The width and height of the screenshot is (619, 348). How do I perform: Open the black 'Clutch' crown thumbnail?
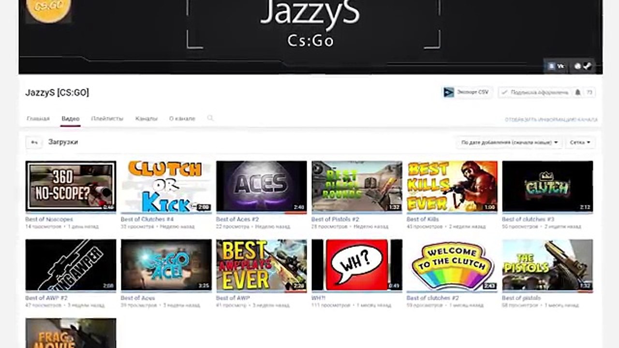[x=547, y=187]
